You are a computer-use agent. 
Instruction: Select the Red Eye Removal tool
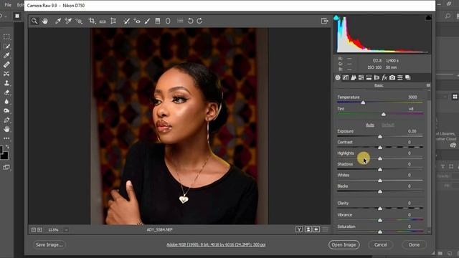tap(137, 21)
